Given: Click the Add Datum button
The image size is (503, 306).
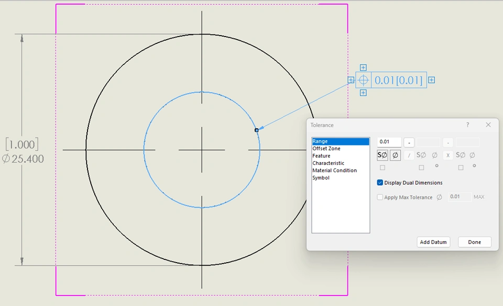Looking at the screenshot, I should [x=433, y=242].
